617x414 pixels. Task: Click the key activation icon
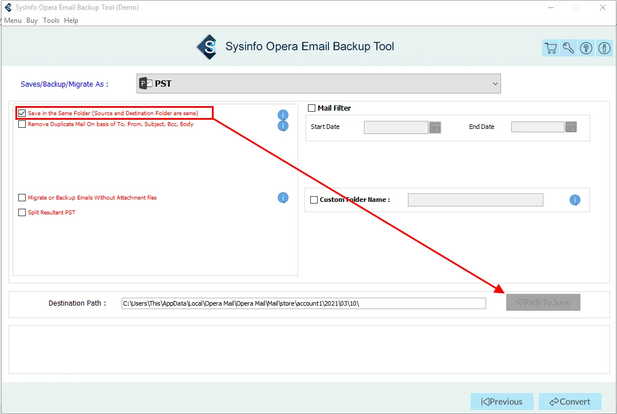568,48
